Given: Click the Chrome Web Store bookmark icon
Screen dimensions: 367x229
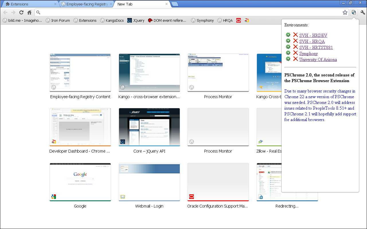Looking at the screenshot, I should 247,20.
